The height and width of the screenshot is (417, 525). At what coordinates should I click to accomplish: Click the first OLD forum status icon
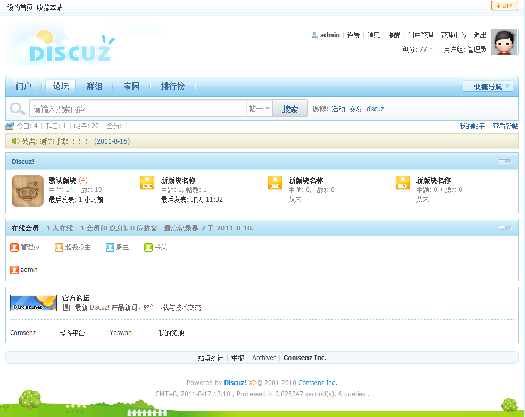pyautogui.click(x=275, y=183)
